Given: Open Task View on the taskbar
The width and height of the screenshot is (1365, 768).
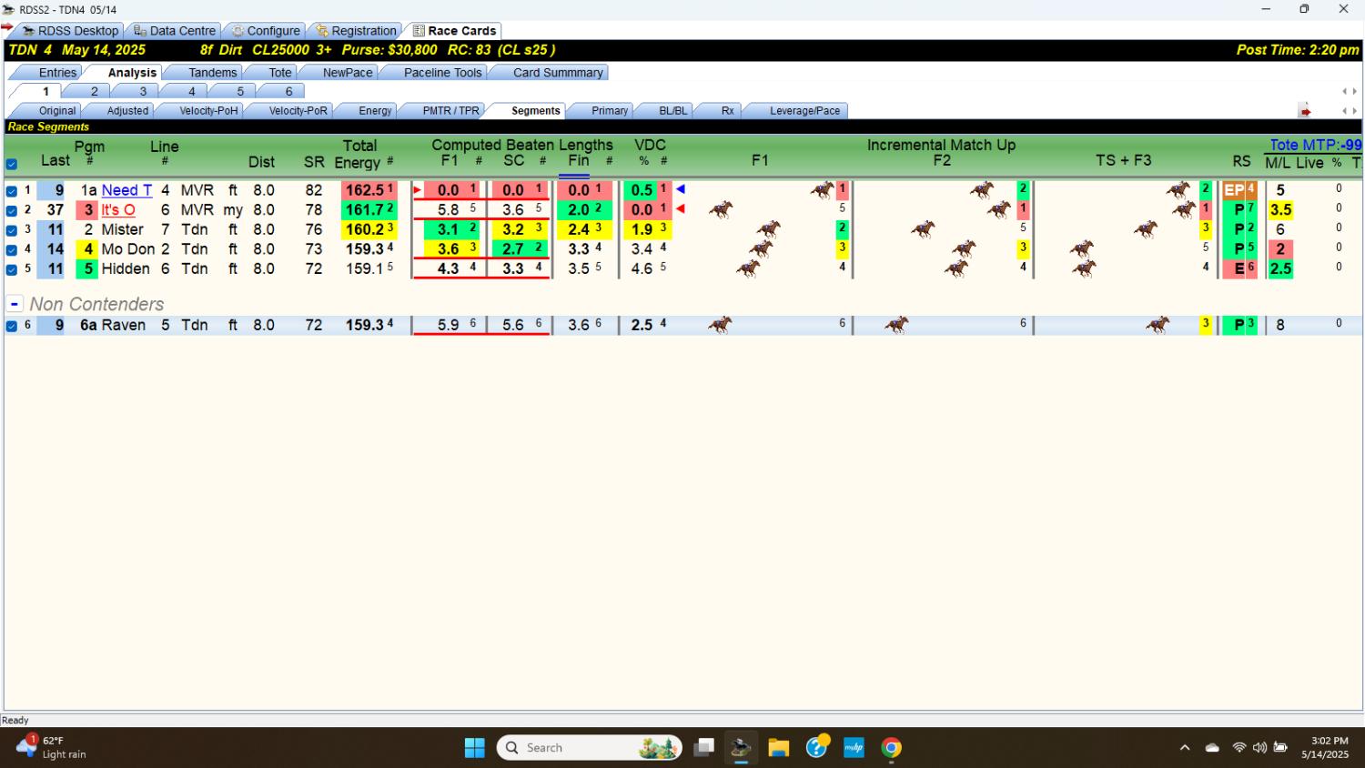Looking at the screenshot, I should click(x=703, y=748).
